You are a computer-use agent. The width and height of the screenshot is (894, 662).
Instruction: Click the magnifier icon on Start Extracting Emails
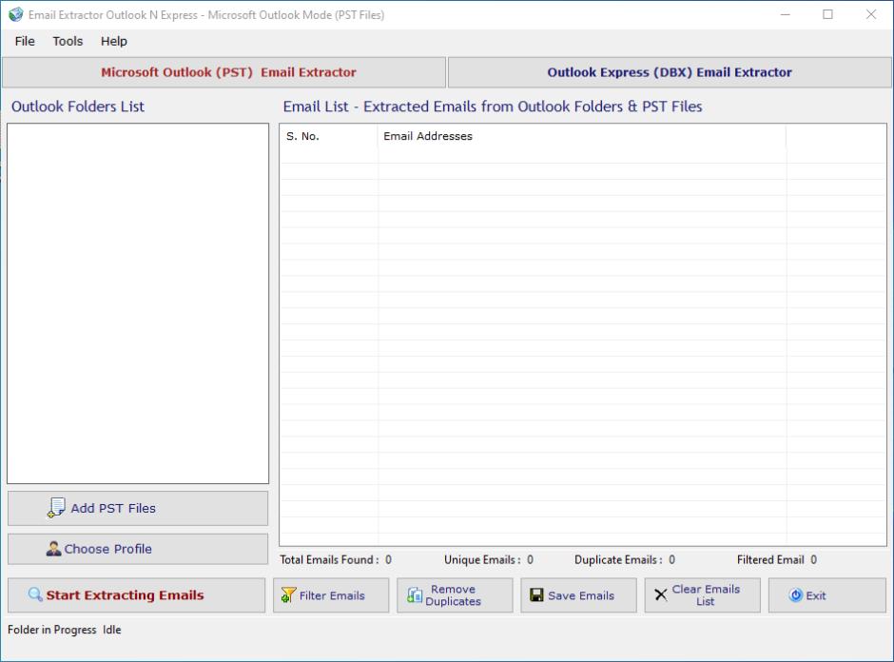pyautogui.click(x=35, y=594)
